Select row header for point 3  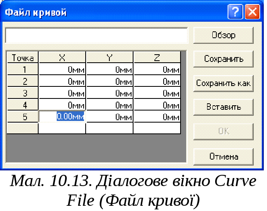[x=23, y=93]
